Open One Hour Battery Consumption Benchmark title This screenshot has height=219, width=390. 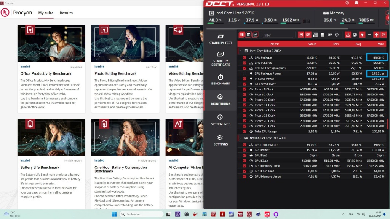(x=121, y=169)
